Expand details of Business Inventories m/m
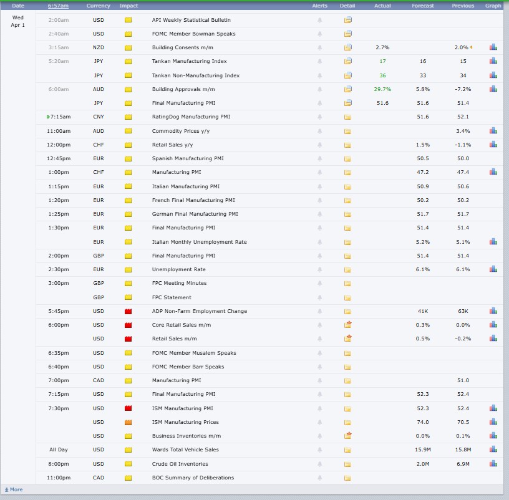509x500 pixels. click(348, 436)
